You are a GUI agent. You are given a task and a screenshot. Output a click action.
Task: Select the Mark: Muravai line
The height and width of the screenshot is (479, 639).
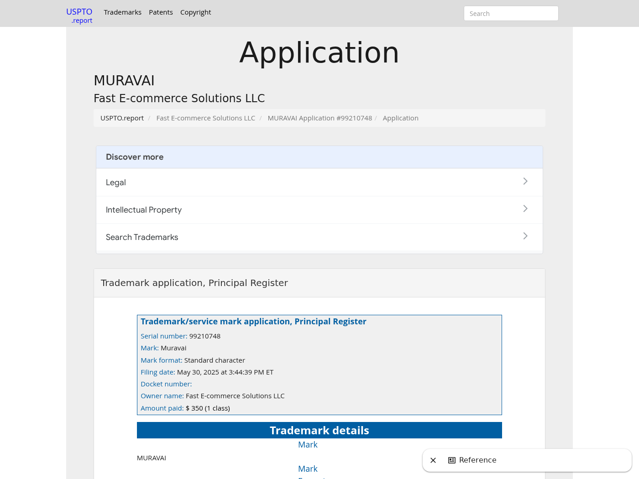[x=163, y=348]
